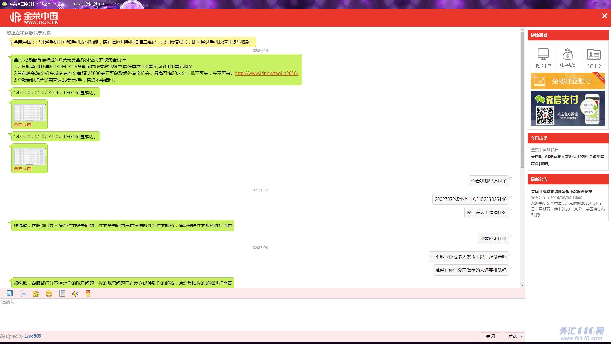Click the chat scrollbar up arrow
This screenshot has height=344, width=611.
(x=522, y=30)
